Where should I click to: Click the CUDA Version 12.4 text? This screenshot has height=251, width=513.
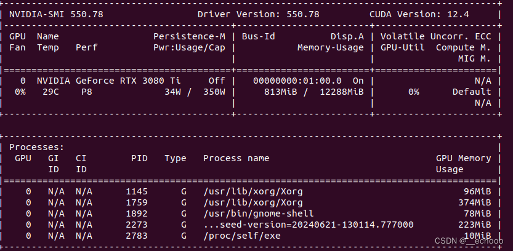click(419, 14)
